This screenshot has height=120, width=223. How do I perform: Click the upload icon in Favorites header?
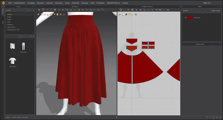(x=28, y=10)
